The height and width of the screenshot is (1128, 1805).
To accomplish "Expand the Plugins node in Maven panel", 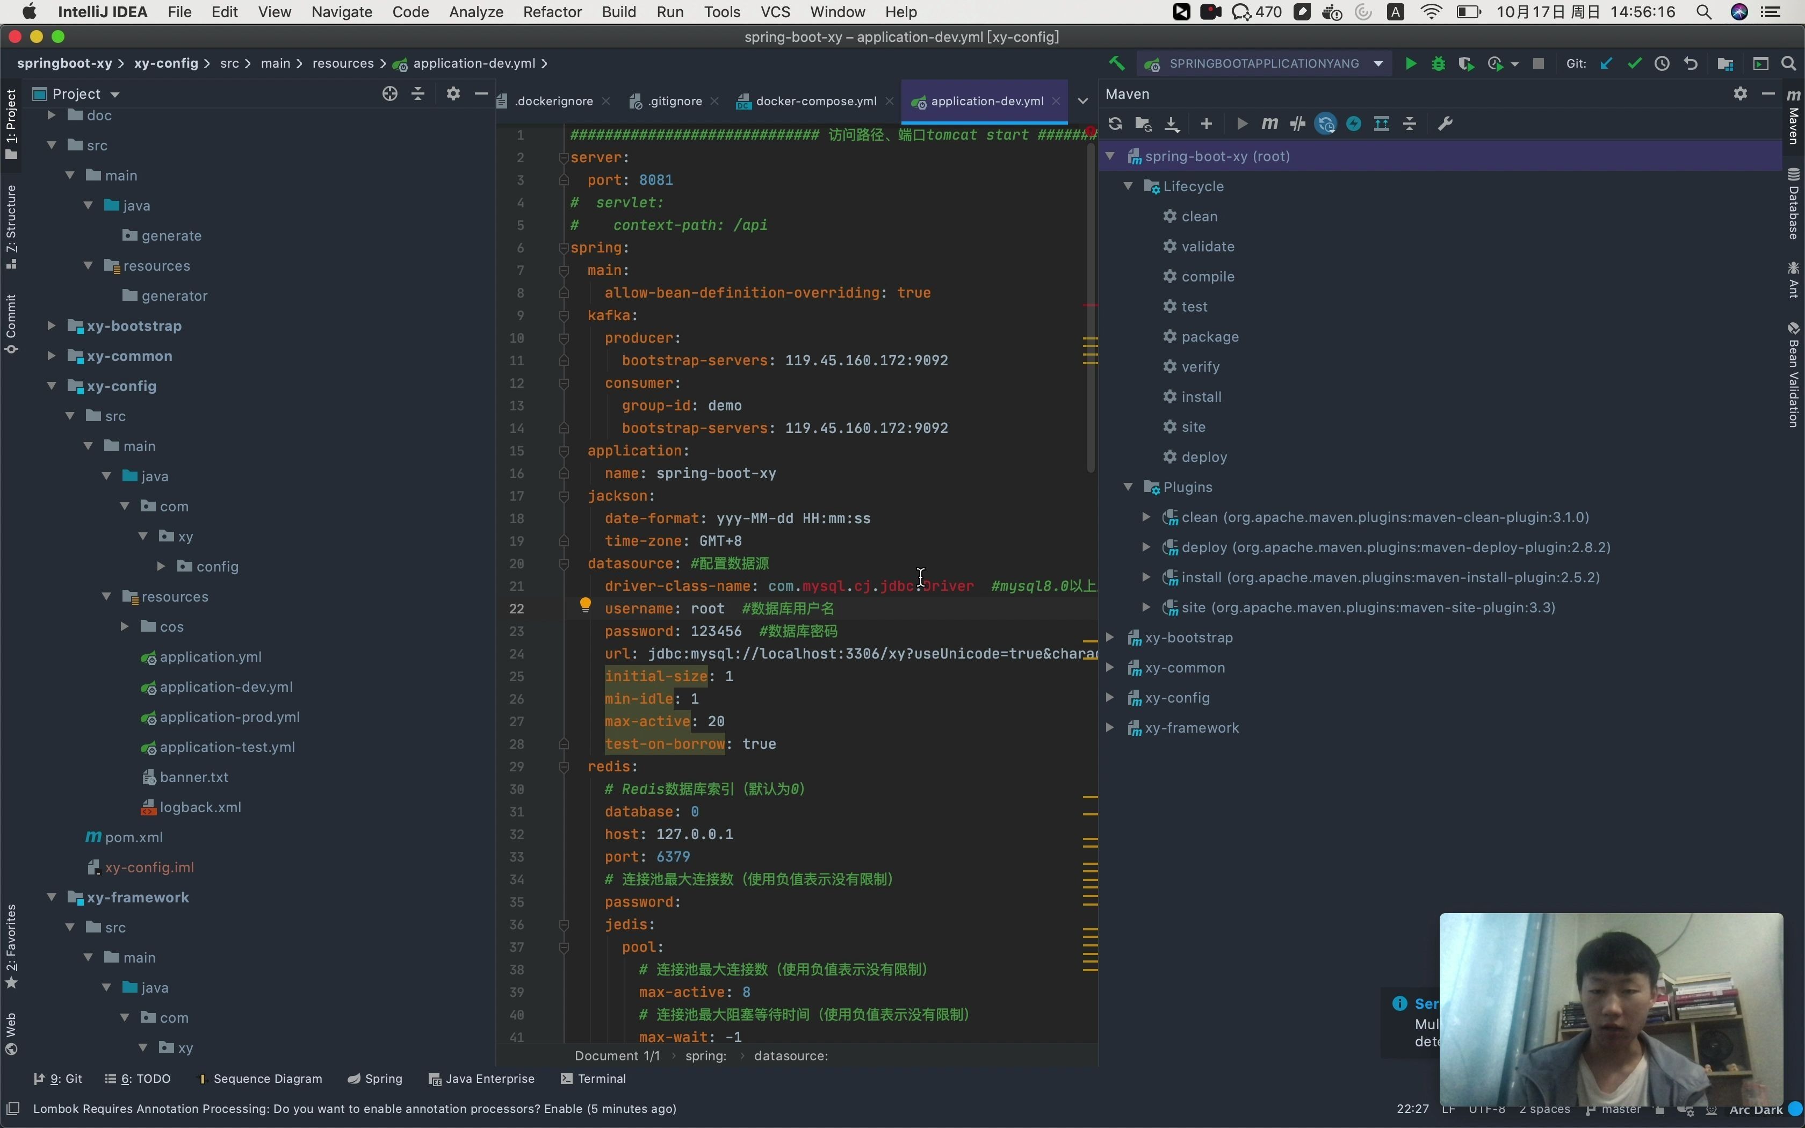I will pos(1129,487).
